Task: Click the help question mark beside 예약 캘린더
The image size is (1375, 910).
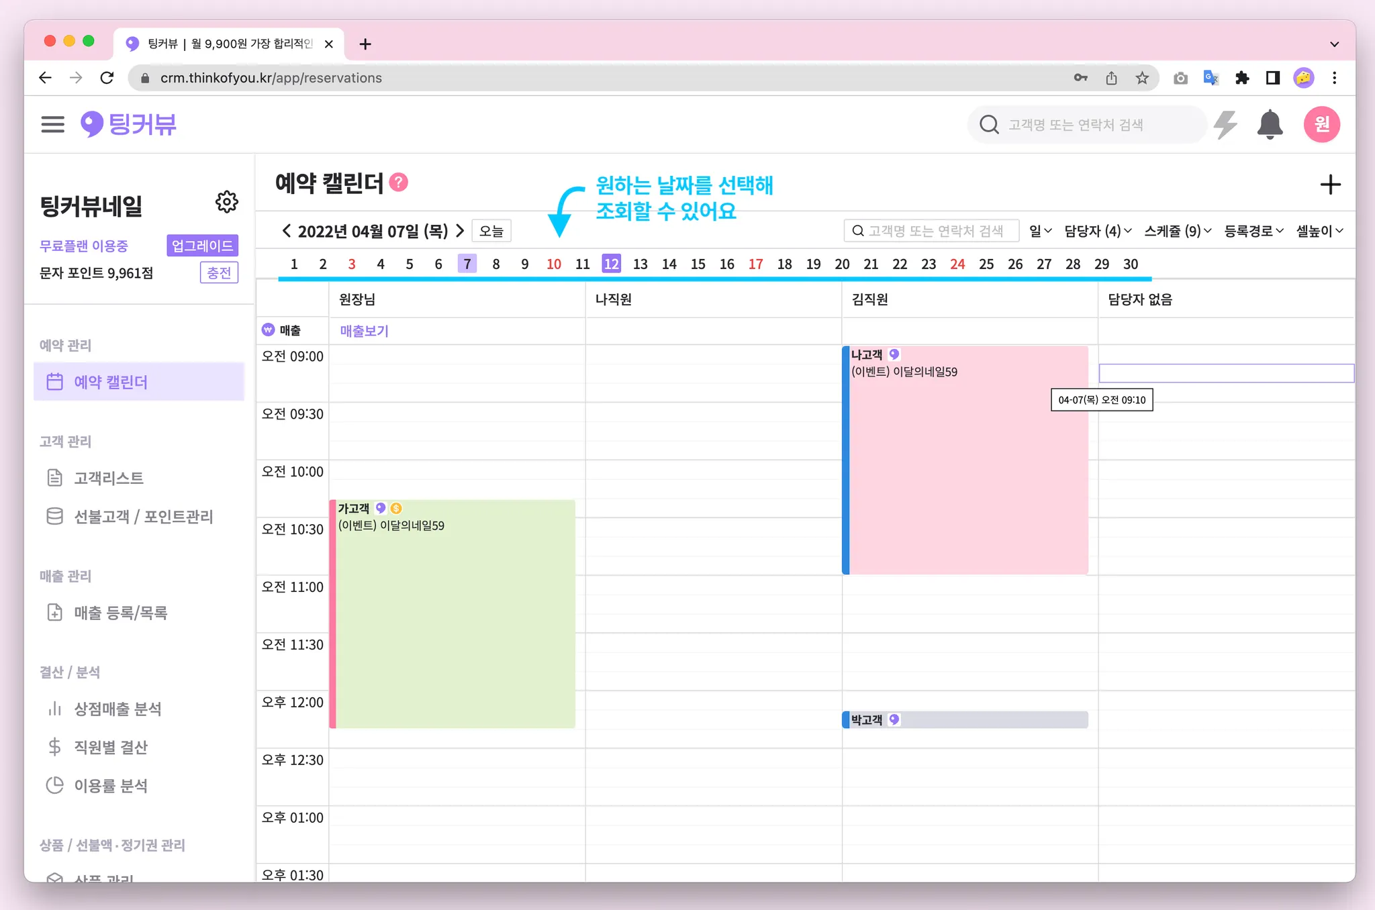Action: tap(399, 183)
